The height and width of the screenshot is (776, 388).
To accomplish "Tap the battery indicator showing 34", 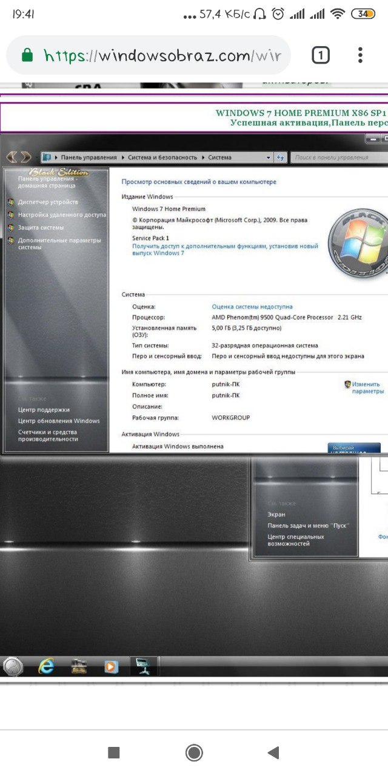I will click(363, 14).
